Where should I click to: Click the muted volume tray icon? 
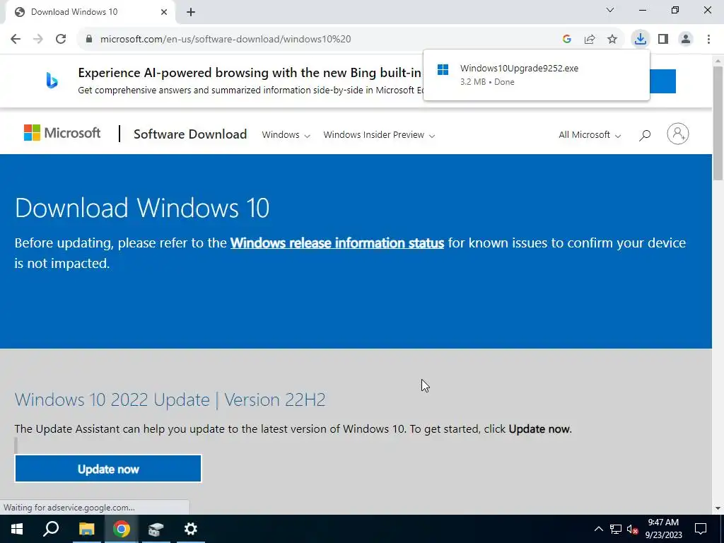click(x=633, y=529)
